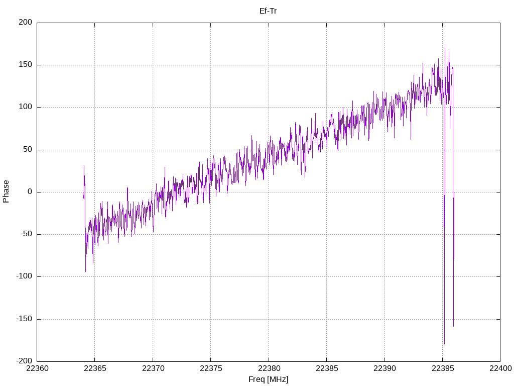Click the plot title 'Ef-Tr'
This screenshot has height=386, width=514.
tap(268, 11)
